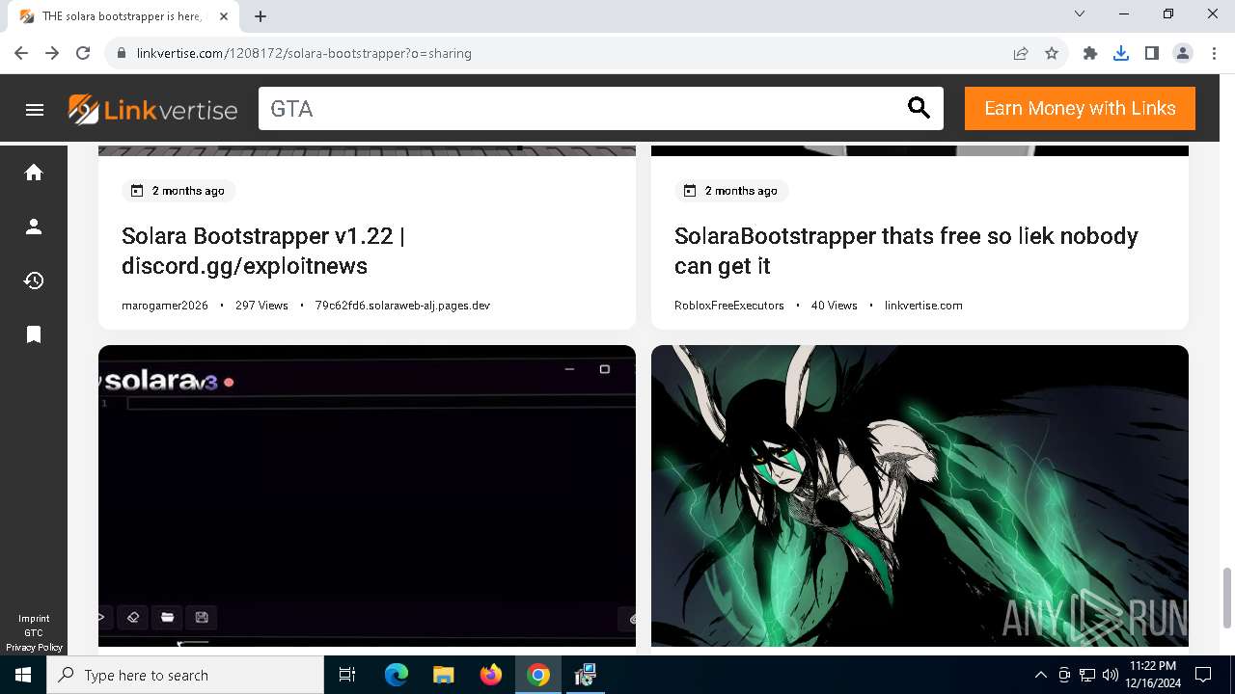Click the 40 Views text
Viewport: 1235px width, 694px height.
coord(834,306)
